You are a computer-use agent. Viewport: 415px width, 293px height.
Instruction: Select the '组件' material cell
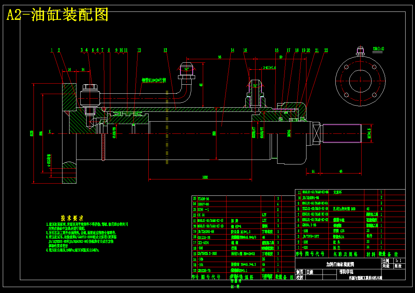pyautogui.click(x=370, y=236)
